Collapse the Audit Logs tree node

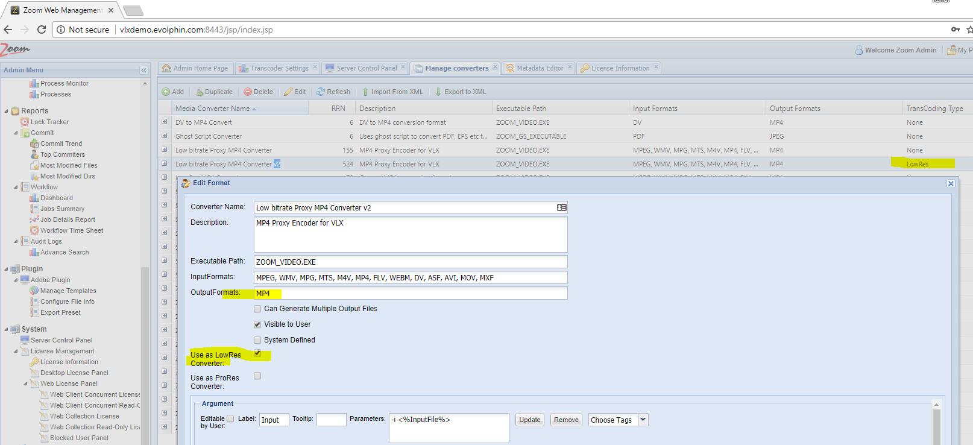click(16, 241)
